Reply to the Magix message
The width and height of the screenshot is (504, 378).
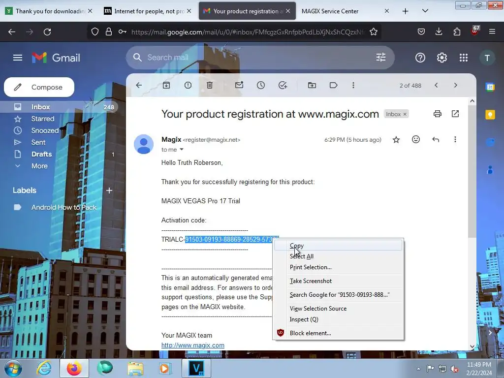tap(436, 139)
